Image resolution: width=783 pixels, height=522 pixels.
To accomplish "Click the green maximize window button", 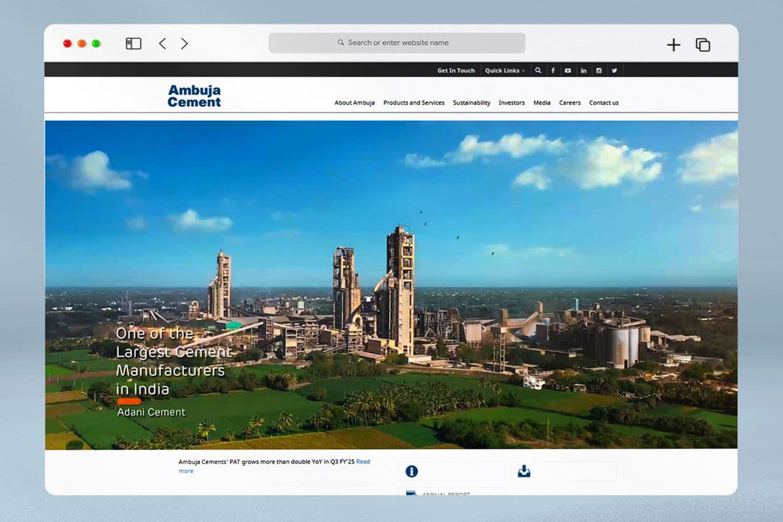I will coord(96,44).
